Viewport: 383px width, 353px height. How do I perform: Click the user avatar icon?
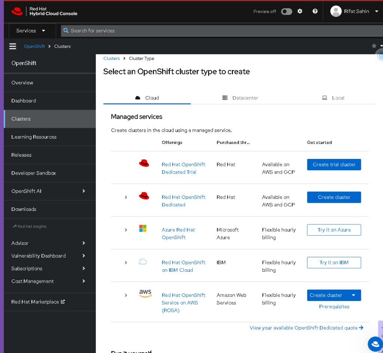336,11
